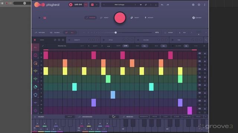Toggle the red keyboard icon below the logo
The width and height of the screenshot is (238, 133).
(x=45, y=18)
